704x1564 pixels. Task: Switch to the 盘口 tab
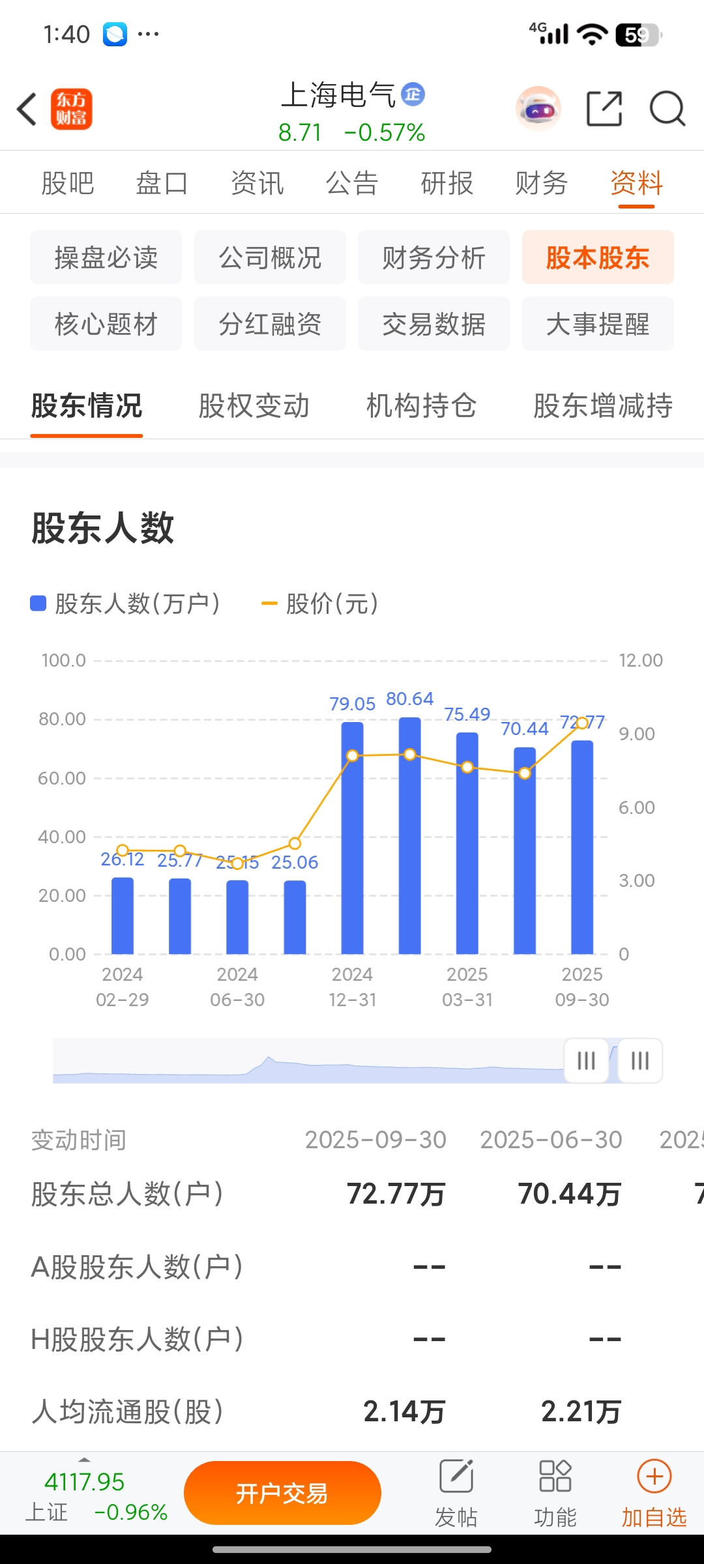pos(162,183)
